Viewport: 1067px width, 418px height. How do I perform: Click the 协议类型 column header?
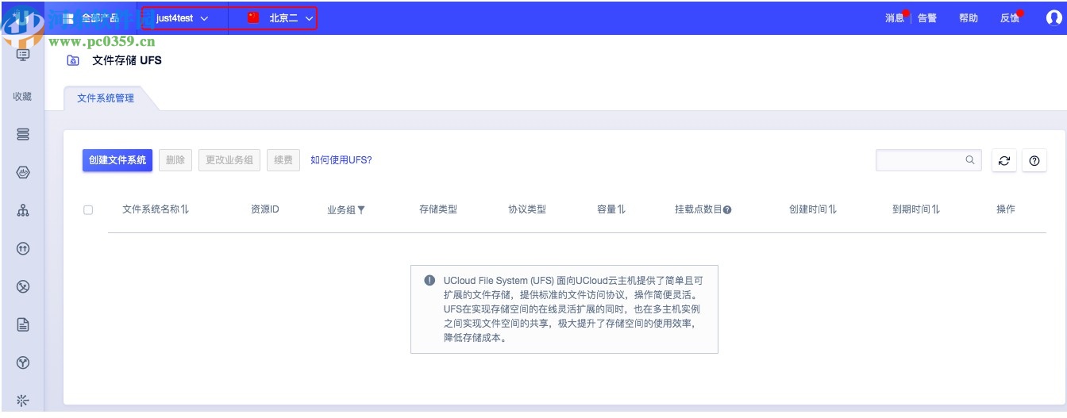pyautogui.click(x=527, y=209)
